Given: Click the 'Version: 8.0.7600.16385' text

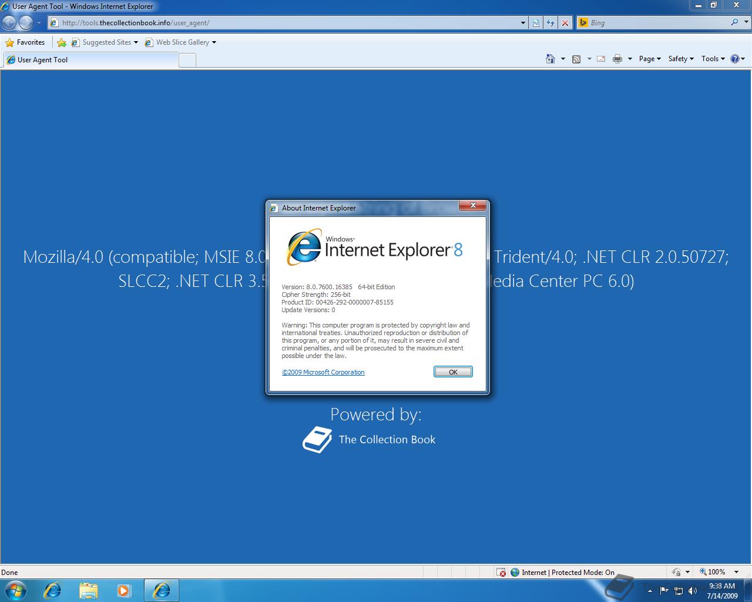Looking at the screenshot, I should pyautogui.click(x=317, y=287).
